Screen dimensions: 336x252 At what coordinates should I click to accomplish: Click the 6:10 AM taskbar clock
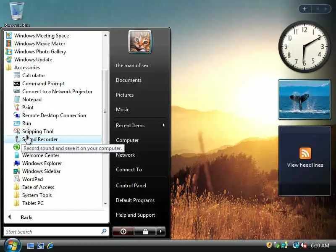pyautogui.click(x=320, y=245)
